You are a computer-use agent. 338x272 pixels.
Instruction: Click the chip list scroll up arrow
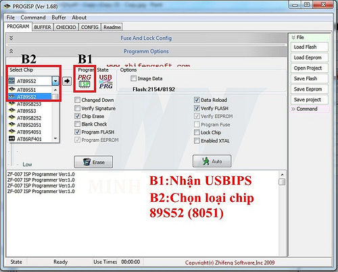click(x=55, y=90)
